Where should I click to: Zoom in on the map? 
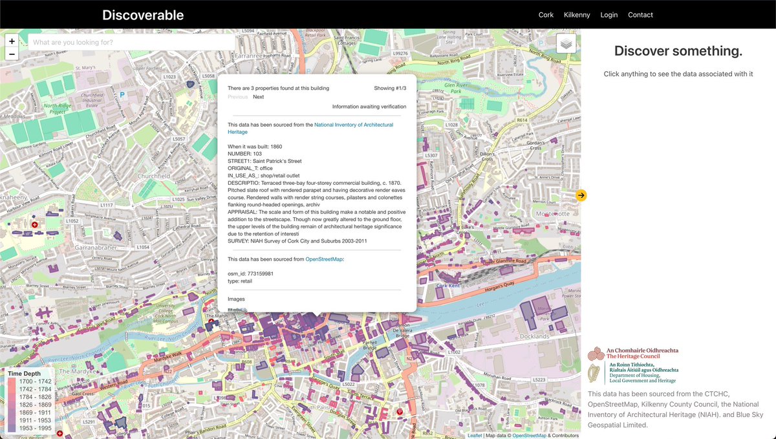pyautogui.click(x=12, y=41)
